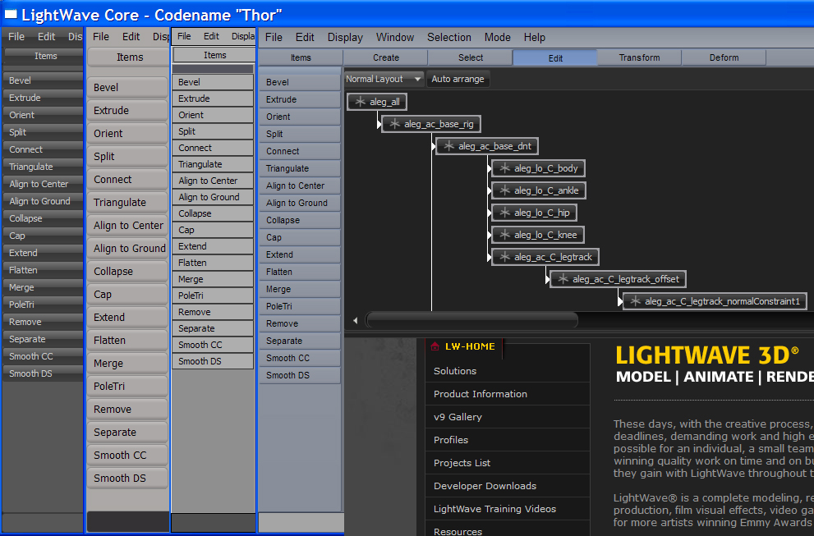
Task: Click Connect in the dark leftmost panel
Action: pyautogui.click(x=43, y=149)
